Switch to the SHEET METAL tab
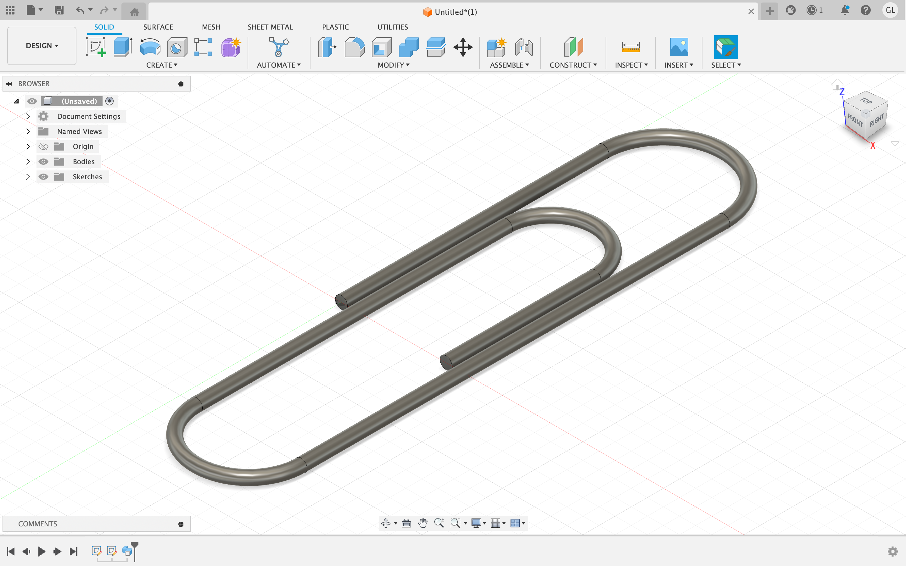 coord(270,27)
